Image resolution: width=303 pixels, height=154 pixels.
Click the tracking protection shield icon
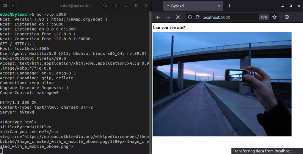pos(190,17)
